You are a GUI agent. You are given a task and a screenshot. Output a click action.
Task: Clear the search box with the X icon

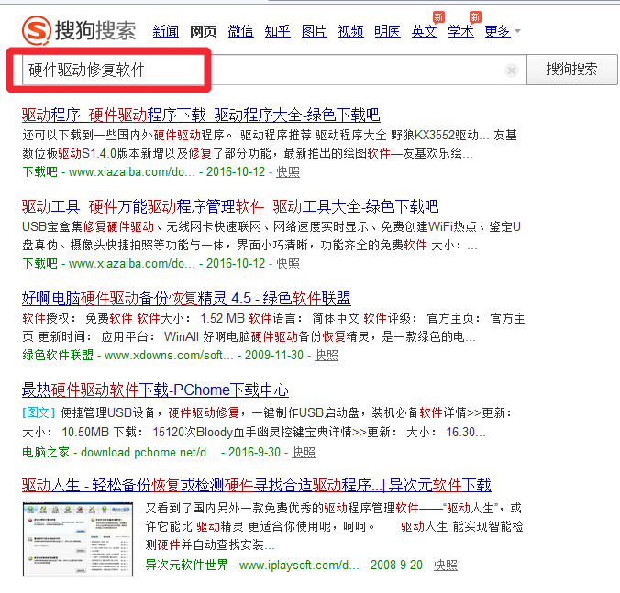(511, 71)
